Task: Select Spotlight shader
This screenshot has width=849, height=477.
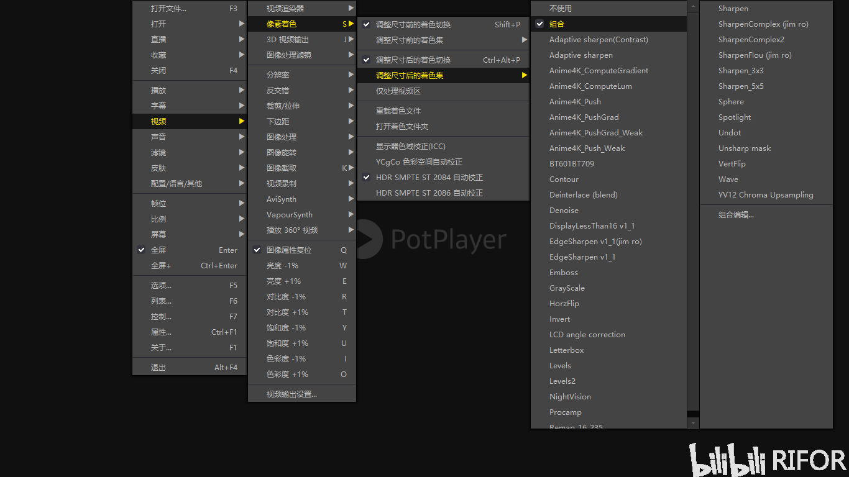Action: [x=766, y=117]
